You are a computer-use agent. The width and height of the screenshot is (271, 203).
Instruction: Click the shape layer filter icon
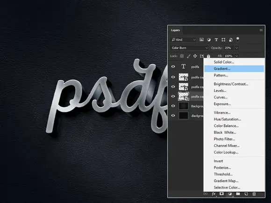point(223,40)
